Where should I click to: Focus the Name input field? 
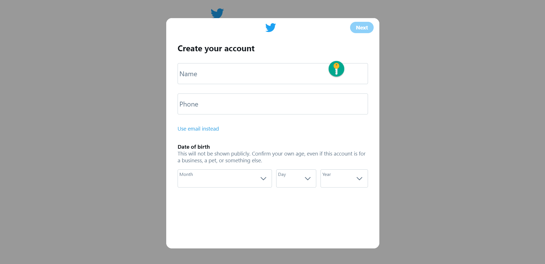pos(273,74)
